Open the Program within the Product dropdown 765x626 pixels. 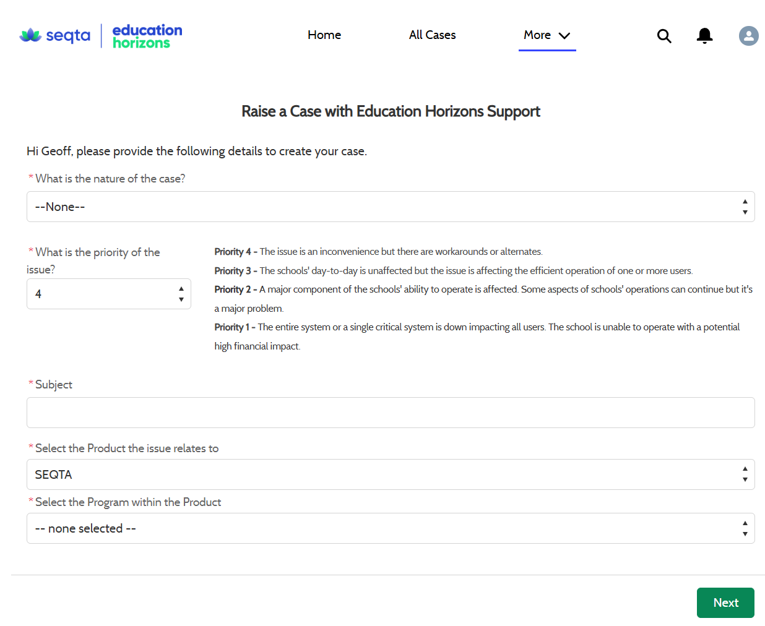391,528
